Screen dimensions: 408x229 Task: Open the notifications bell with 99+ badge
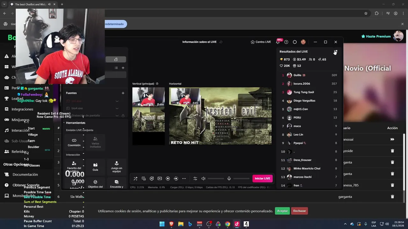(x=278, y=42)
